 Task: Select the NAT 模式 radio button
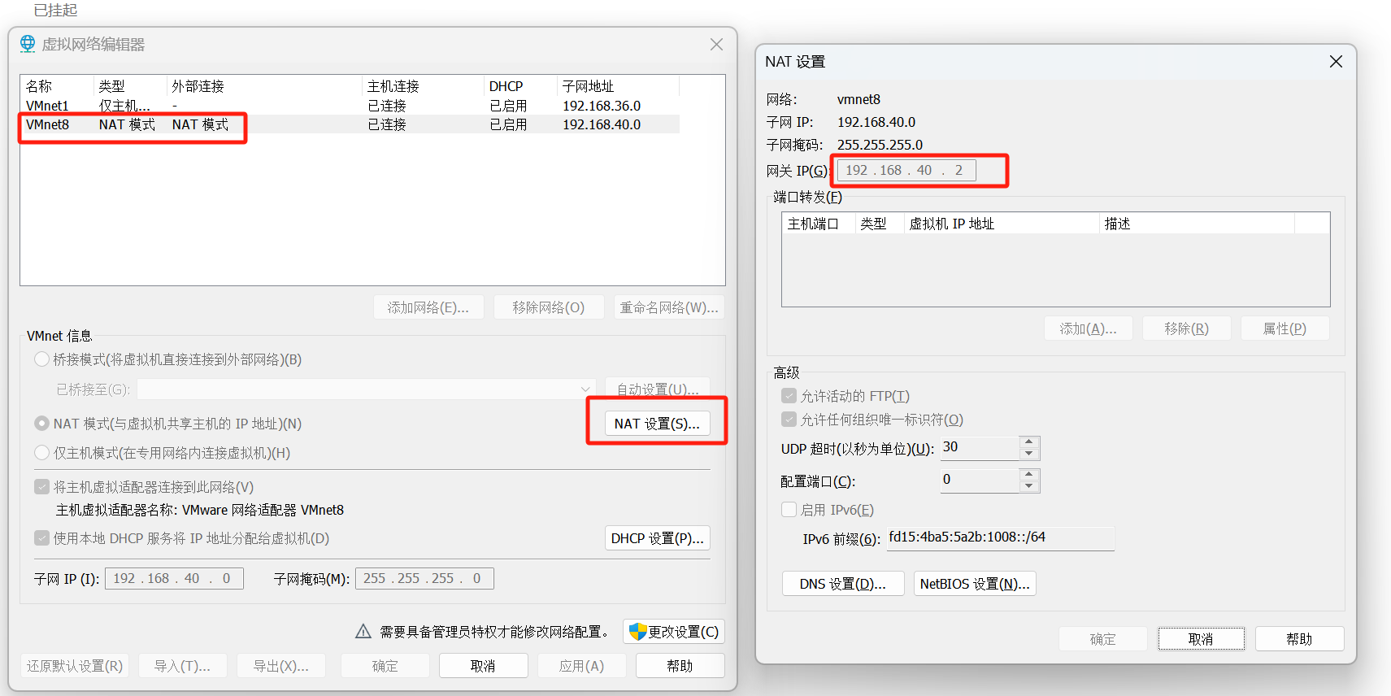pos(41,424)
